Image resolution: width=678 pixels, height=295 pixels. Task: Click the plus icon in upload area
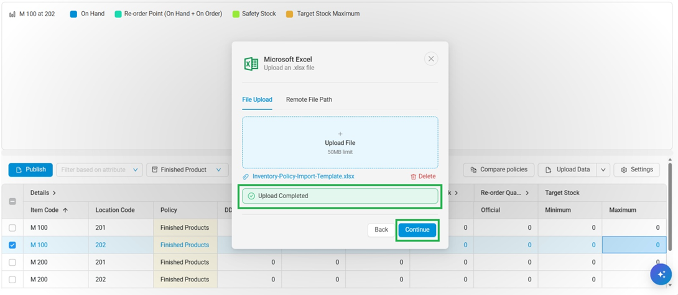click(x=340, y=134)
